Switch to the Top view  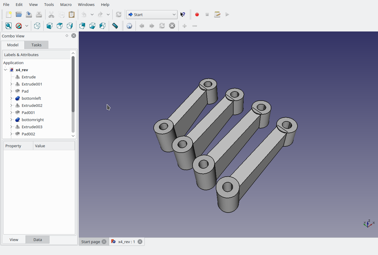coord(60,26)
